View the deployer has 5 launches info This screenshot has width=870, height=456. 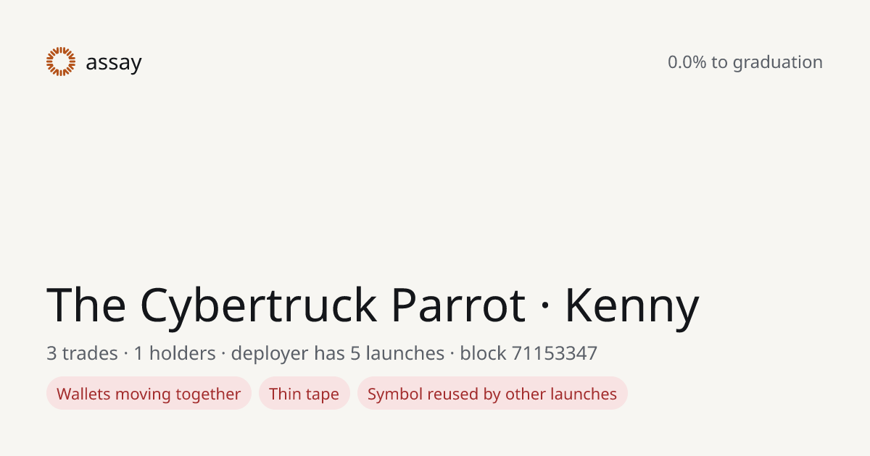click(338, 354)
